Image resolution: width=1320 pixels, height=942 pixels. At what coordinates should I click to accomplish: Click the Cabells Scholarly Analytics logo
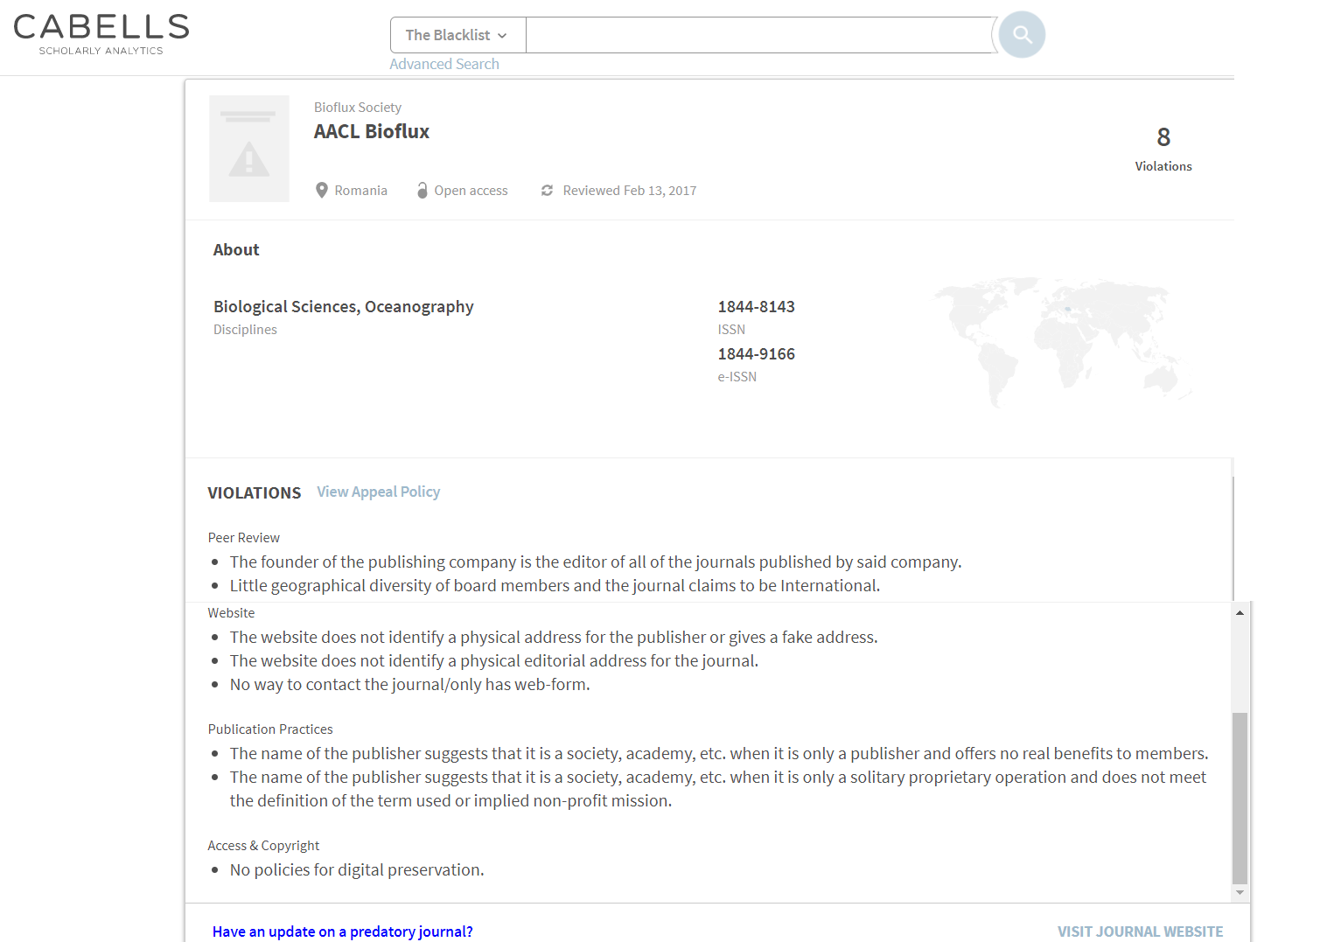[x=101, y=34]
